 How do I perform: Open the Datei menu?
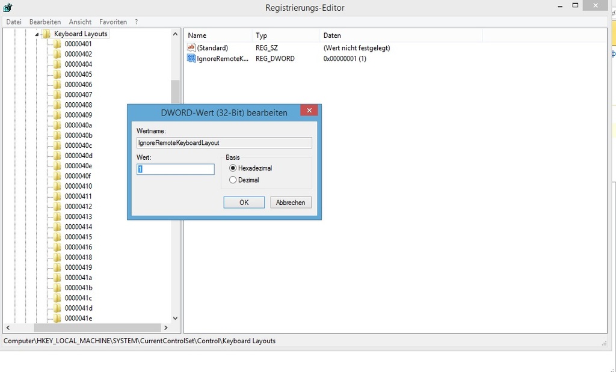[14, 22]
